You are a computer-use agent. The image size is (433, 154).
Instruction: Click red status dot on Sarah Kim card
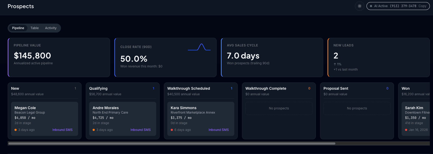(406, 130)
